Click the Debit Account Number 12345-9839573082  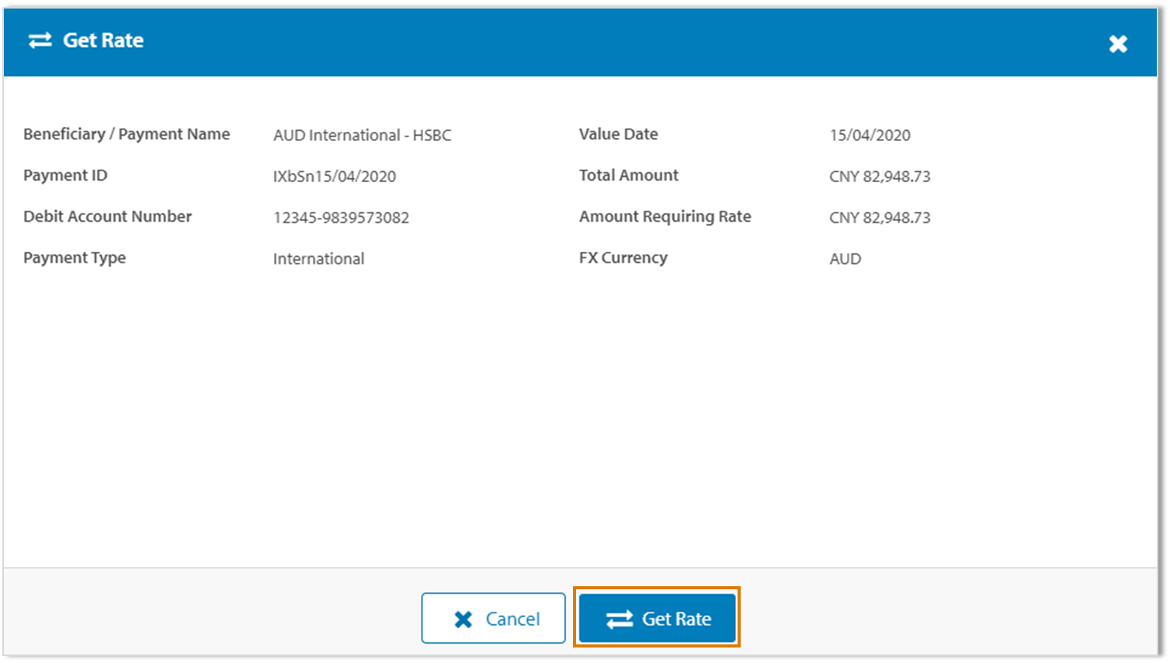pos(342,217)
